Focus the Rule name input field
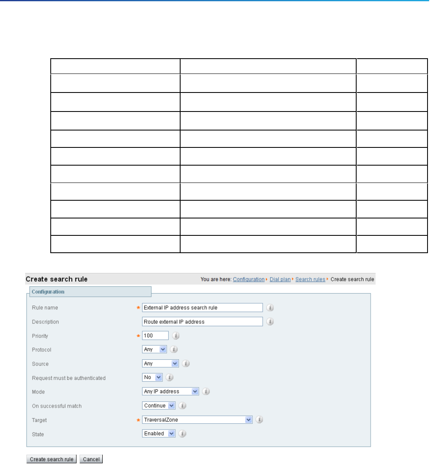The image size is (430, 465). coord(202,308)
